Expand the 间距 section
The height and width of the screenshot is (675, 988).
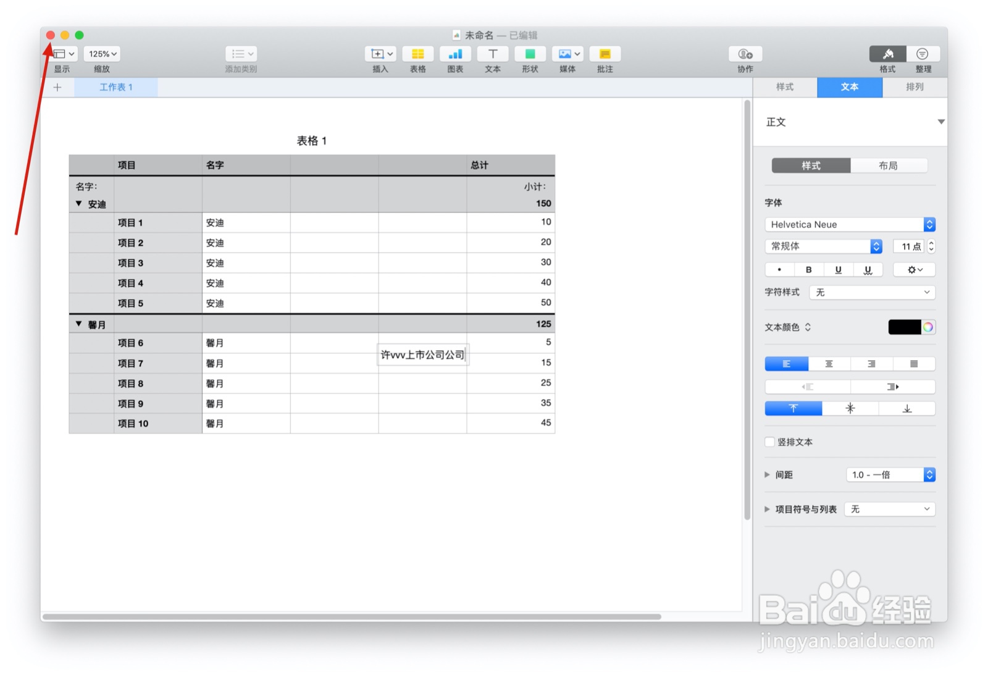(x=768, y=474)
